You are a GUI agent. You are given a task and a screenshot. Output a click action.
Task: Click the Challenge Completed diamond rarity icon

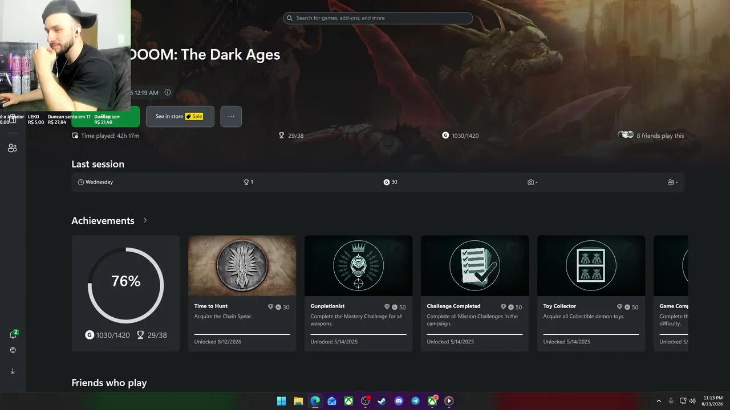504,307
